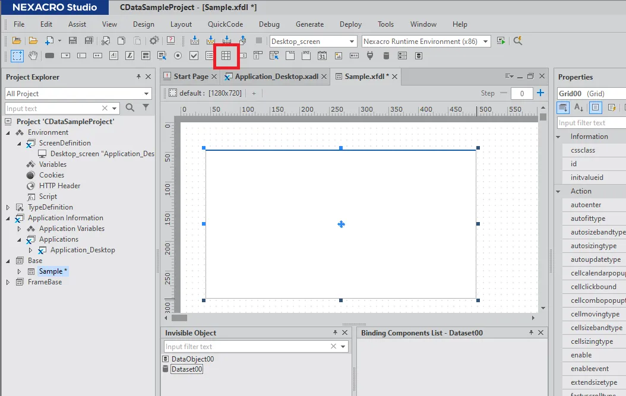Choose the hand pan tool

[x=33, y=56]
